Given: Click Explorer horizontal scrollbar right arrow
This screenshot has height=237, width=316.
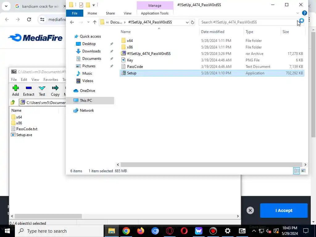Looking at the screenshot, I should [305, 165].
